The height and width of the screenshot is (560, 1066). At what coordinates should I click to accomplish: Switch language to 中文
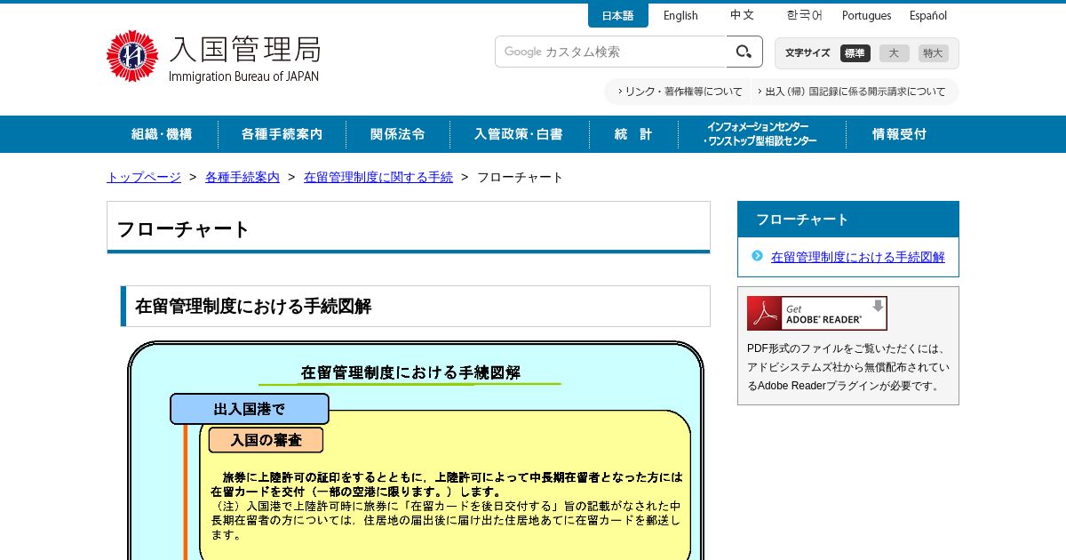pos(742,16)
